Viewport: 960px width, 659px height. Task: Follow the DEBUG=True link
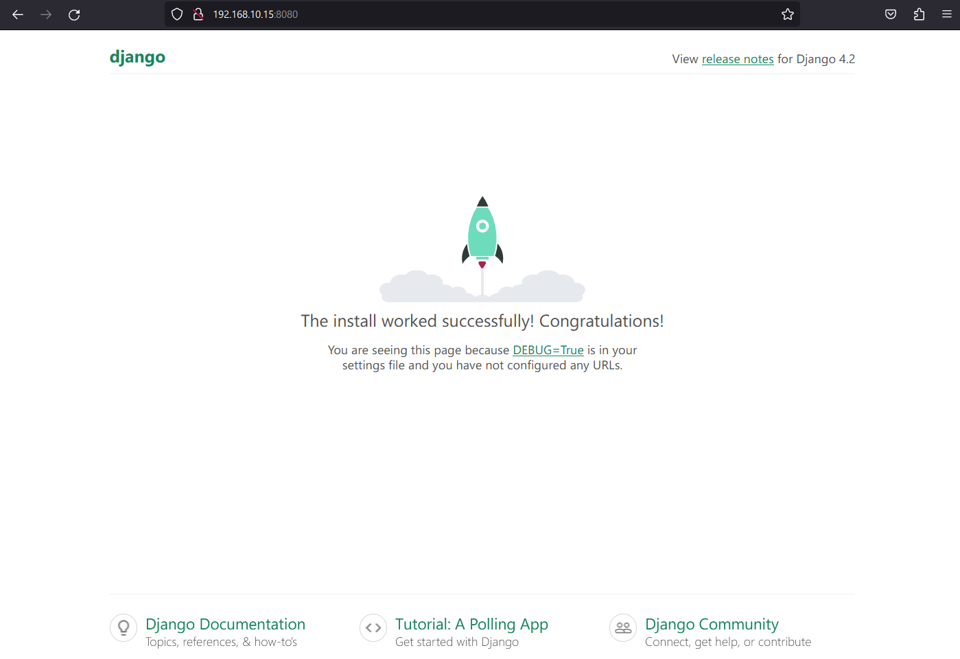click(548, 350)
